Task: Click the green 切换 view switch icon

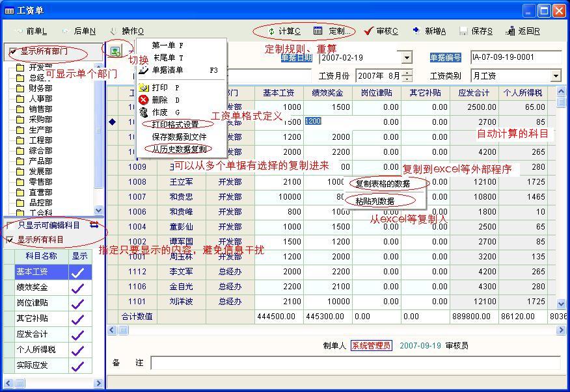Action: (115, 51)
